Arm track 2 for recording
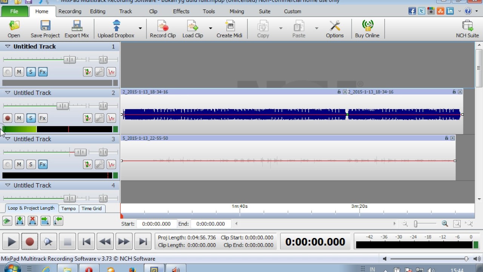Image resolution: width=483 pixels, height=272 pixels. click(x=7, y=118)
